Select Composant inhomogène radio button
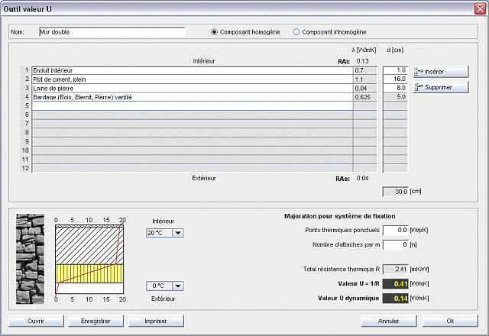This screenshot has width=489, height=336. point(296,32)
